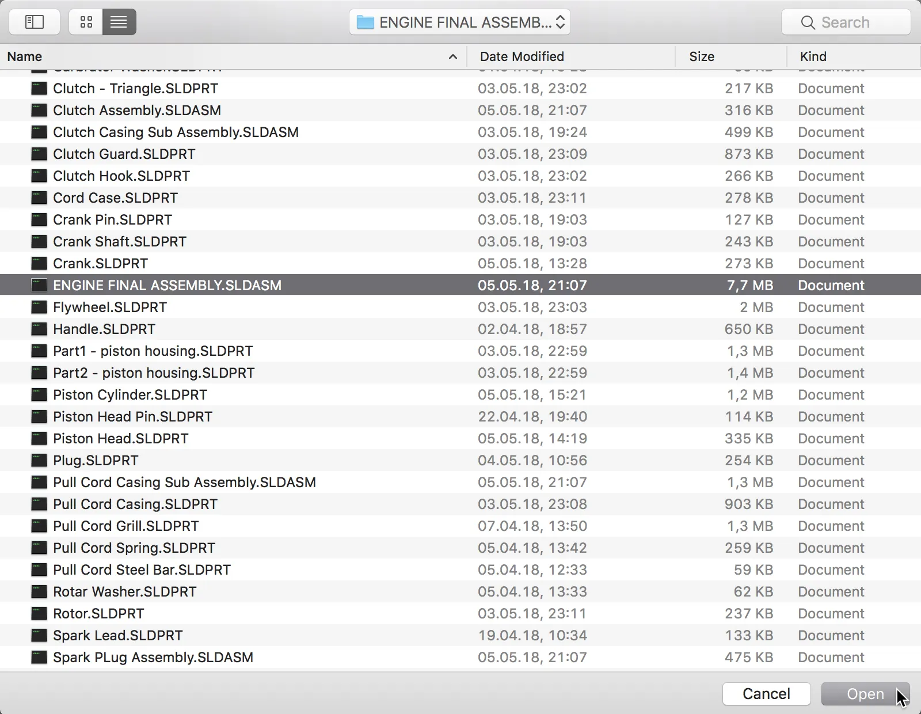The height and width of the screenshot is (714, 921).
Task: Click the Search input field
Action: 846,22
